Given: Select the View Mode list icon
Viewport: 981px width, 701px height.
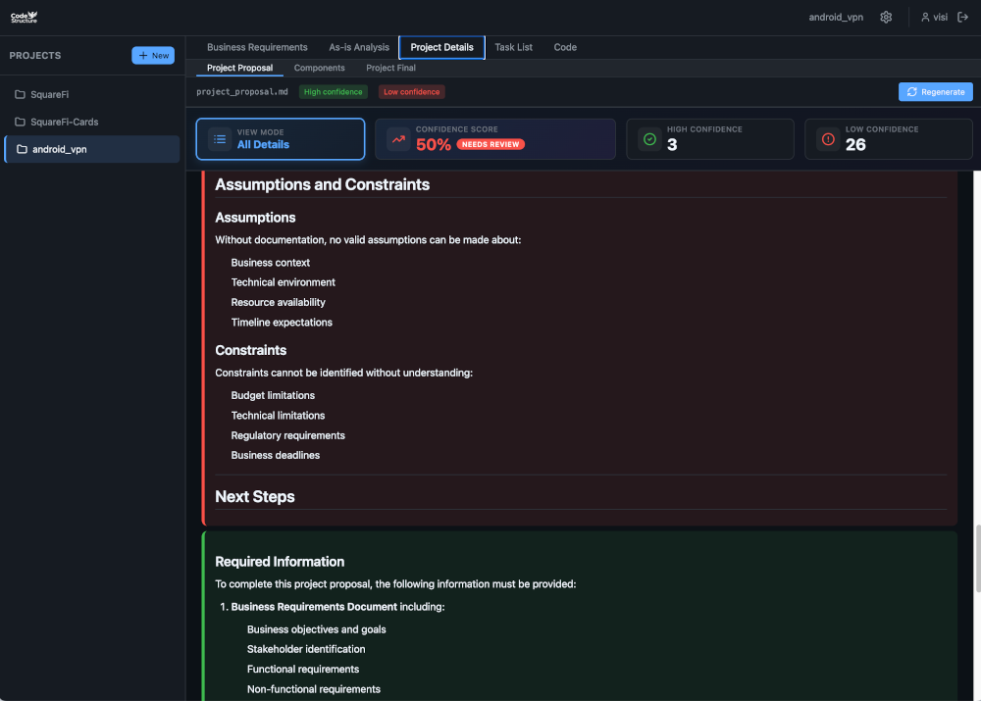Looking at the screenshot, I should 220,138.
